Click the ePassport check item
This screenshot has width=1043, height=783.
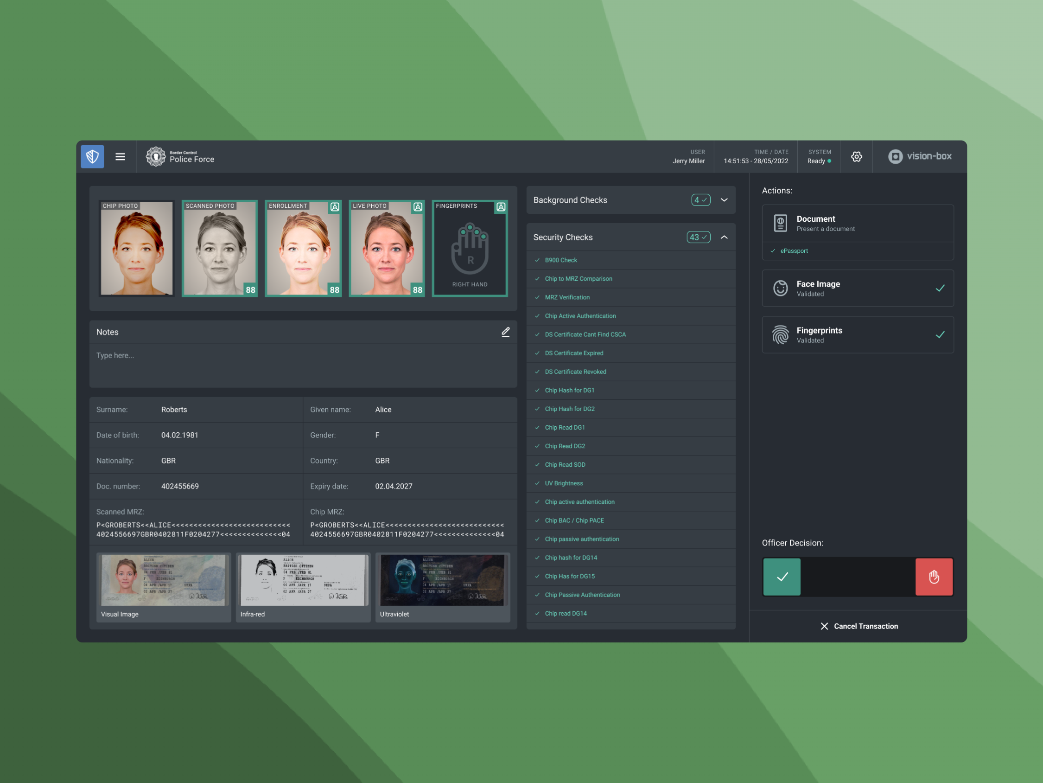pos(794,251)
